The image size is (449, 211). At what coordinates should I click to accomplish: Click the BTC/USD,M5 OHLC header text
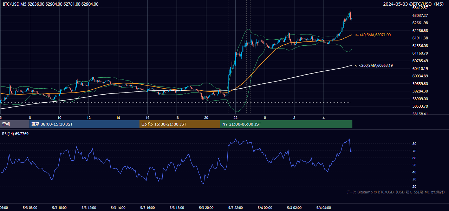coord(51,4)
